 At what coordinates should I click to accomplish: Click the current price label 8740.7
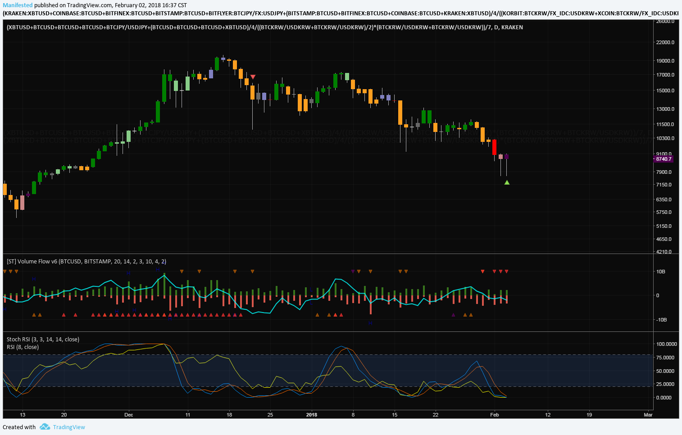coord(663,159)
